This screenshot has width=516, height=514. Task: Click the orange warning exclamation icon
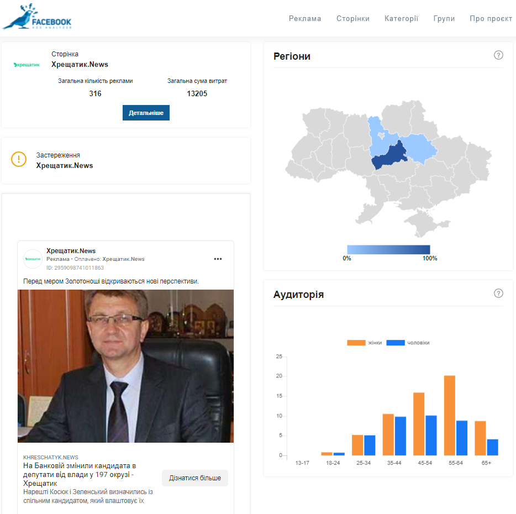19,159
